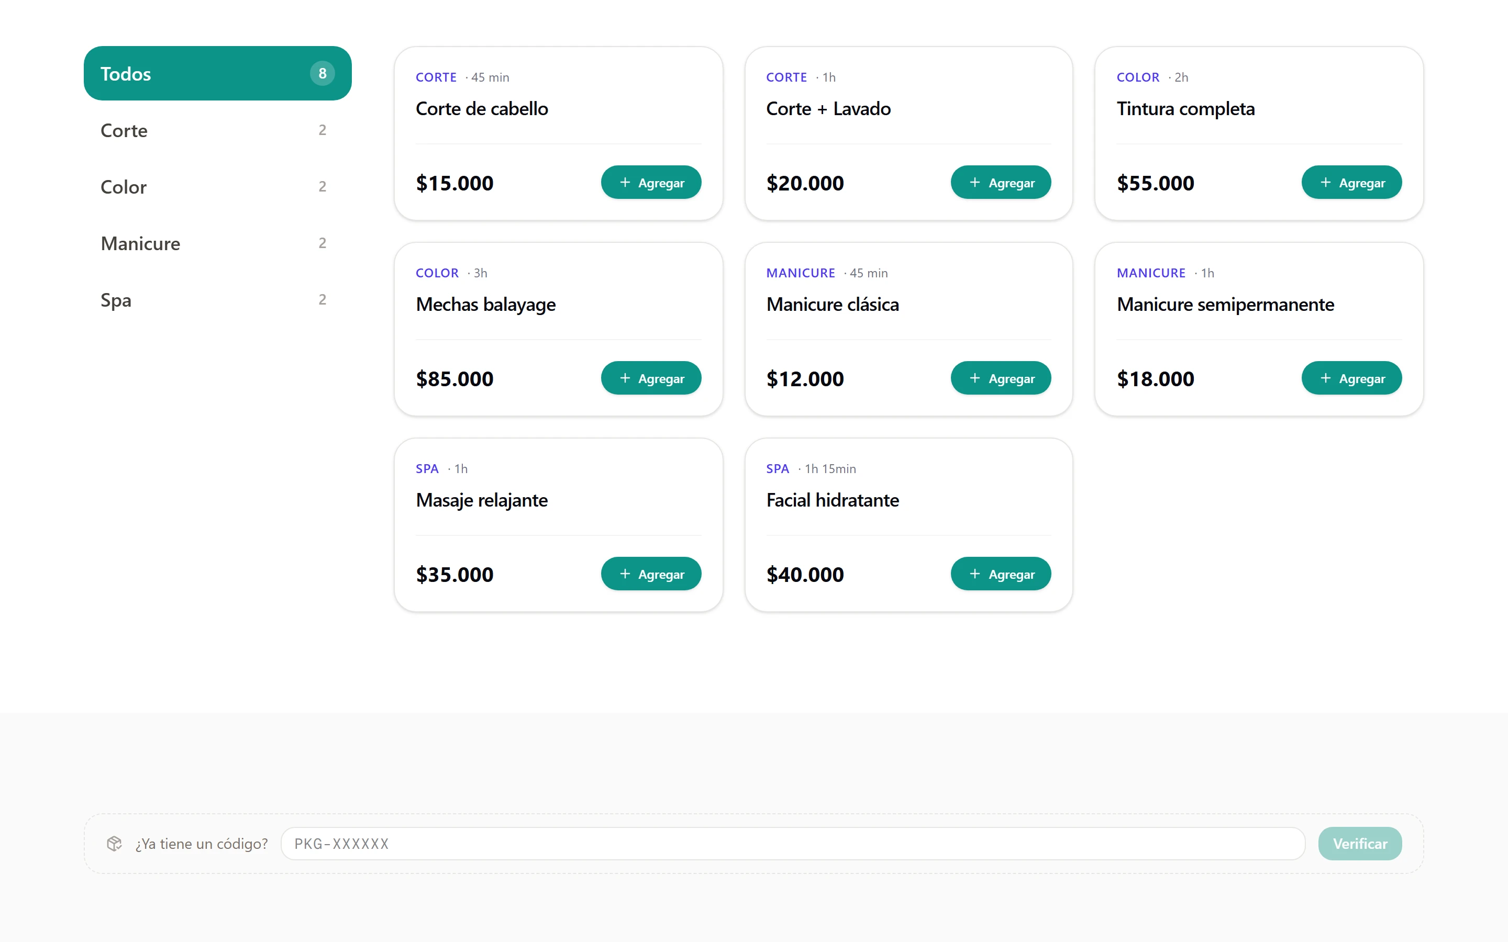The width and height of the screenshot is (1508, 942).
Task: Click the Corte de cabello title
Action: [x=482, y=108]
